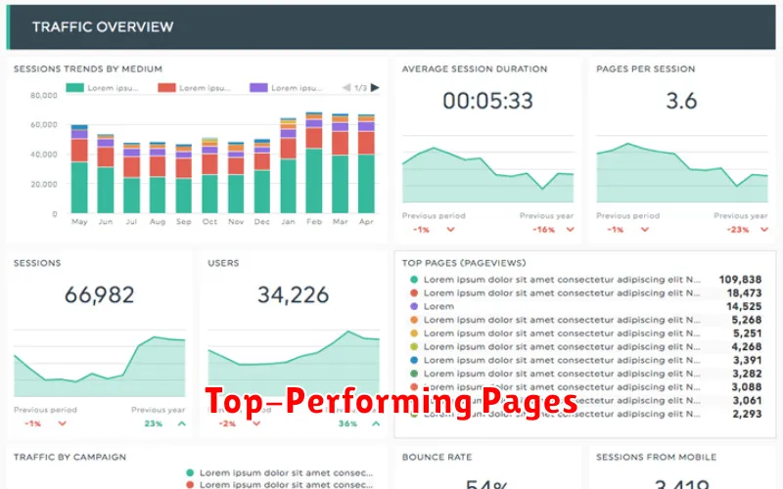Click the Users -2% down arrow
This screenshot has width=783, height=489.
[x=256, y=423]
